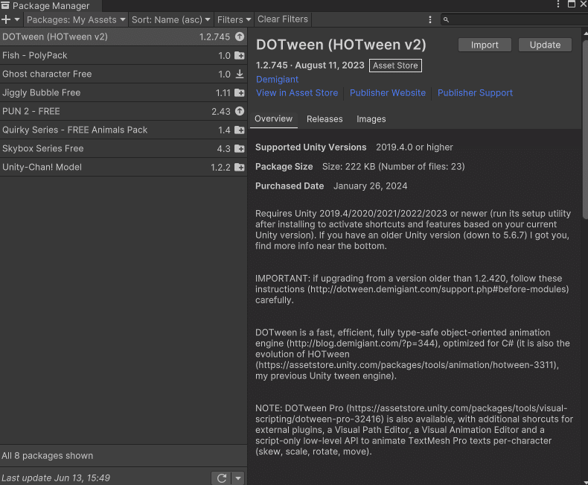
Task: Open the add-package dropdown arrow
Action: pyautogui.click(x=17, y=19)
